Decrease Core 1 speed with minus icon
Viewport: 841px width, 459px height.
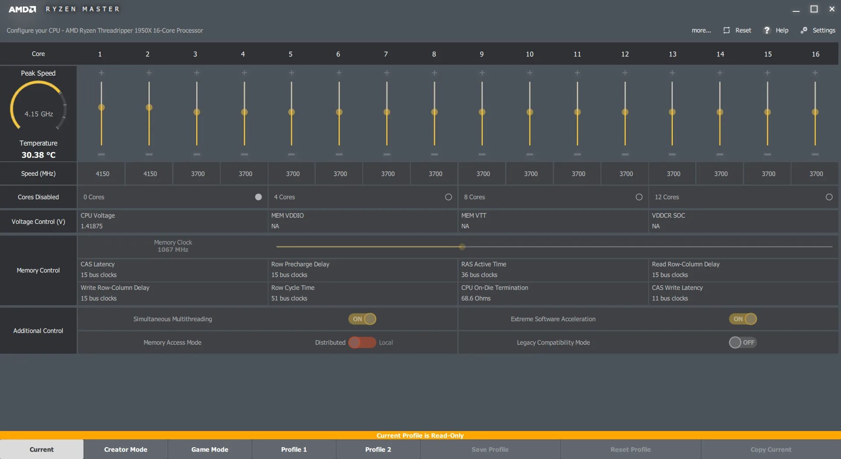point(101,154)
